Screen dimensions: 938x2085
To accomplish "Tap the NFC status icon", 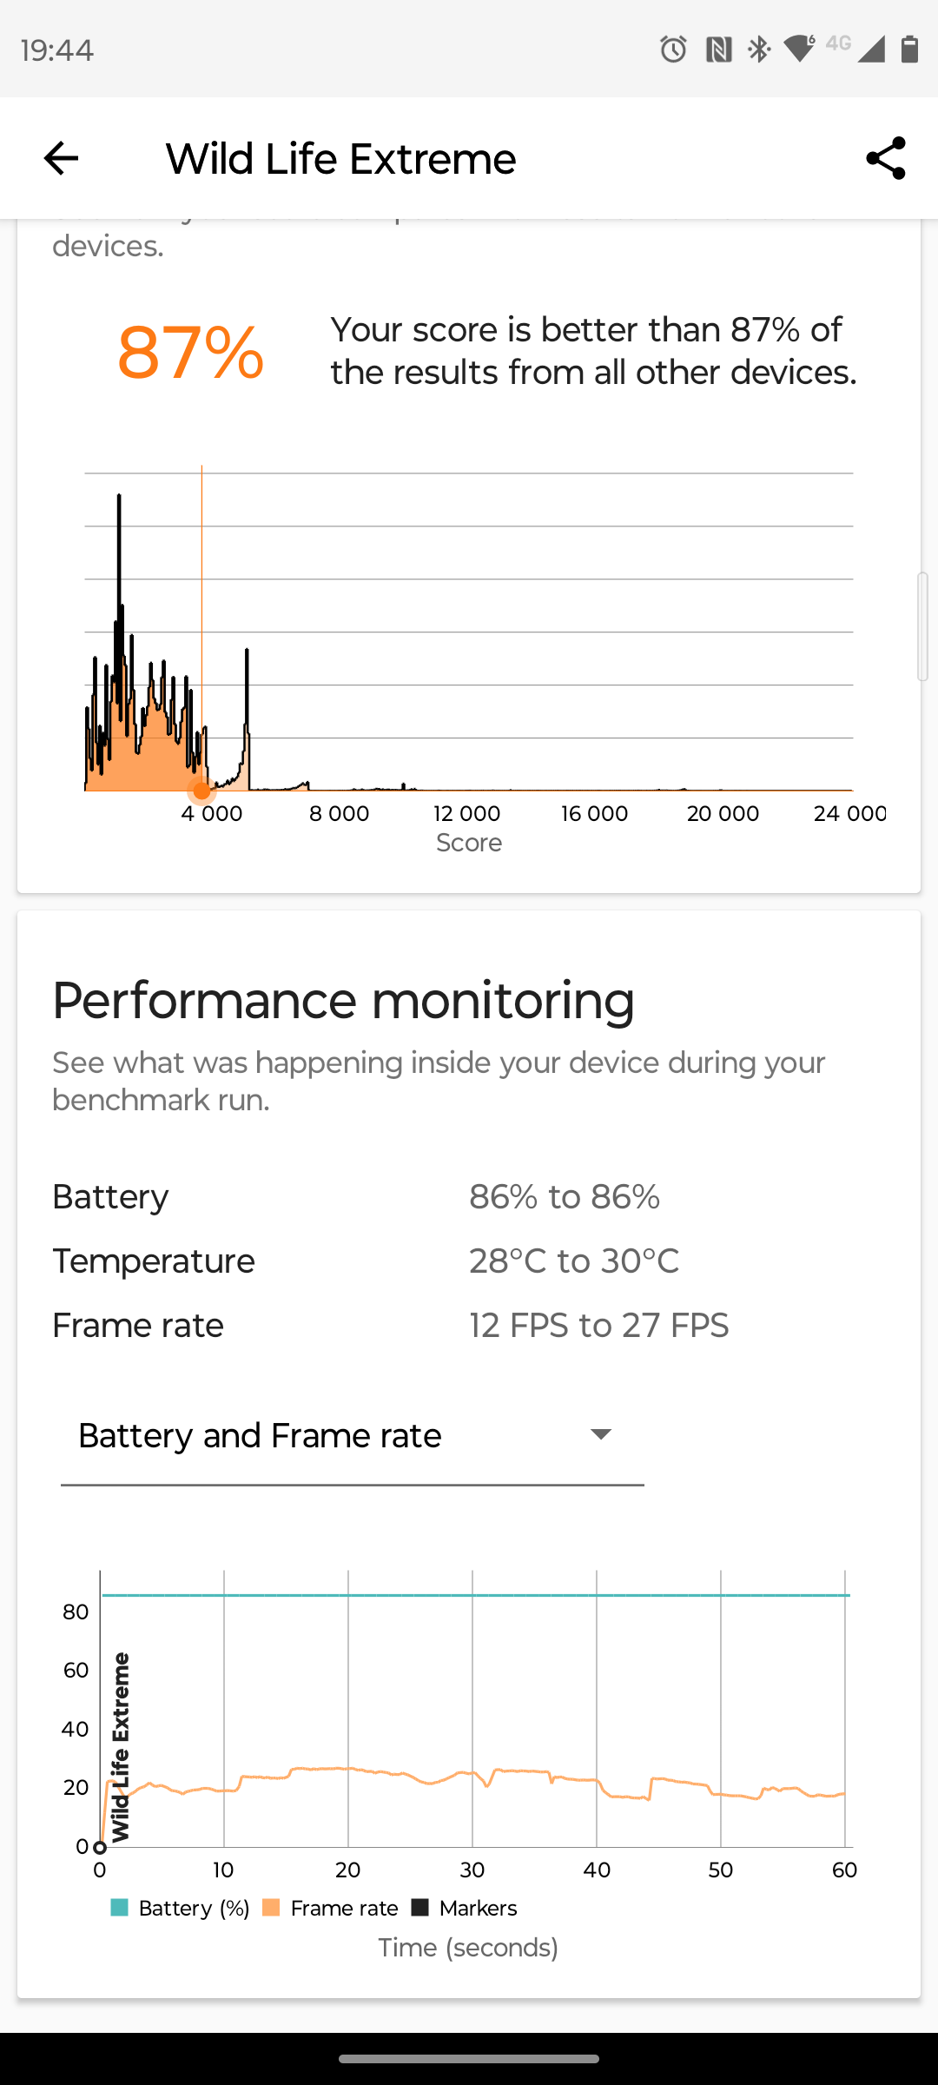I will coord(718,50).
